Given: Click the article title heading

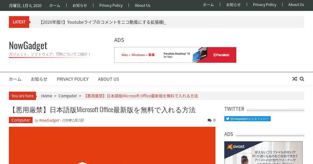Looking at the screenshot, I should pos(102,110).
